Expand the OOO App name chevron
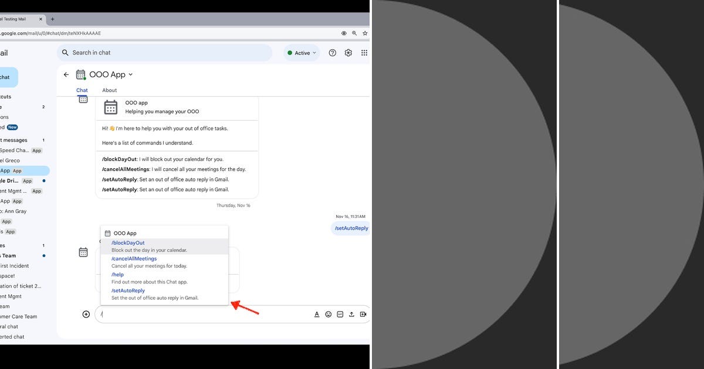 tap(130, 74)
